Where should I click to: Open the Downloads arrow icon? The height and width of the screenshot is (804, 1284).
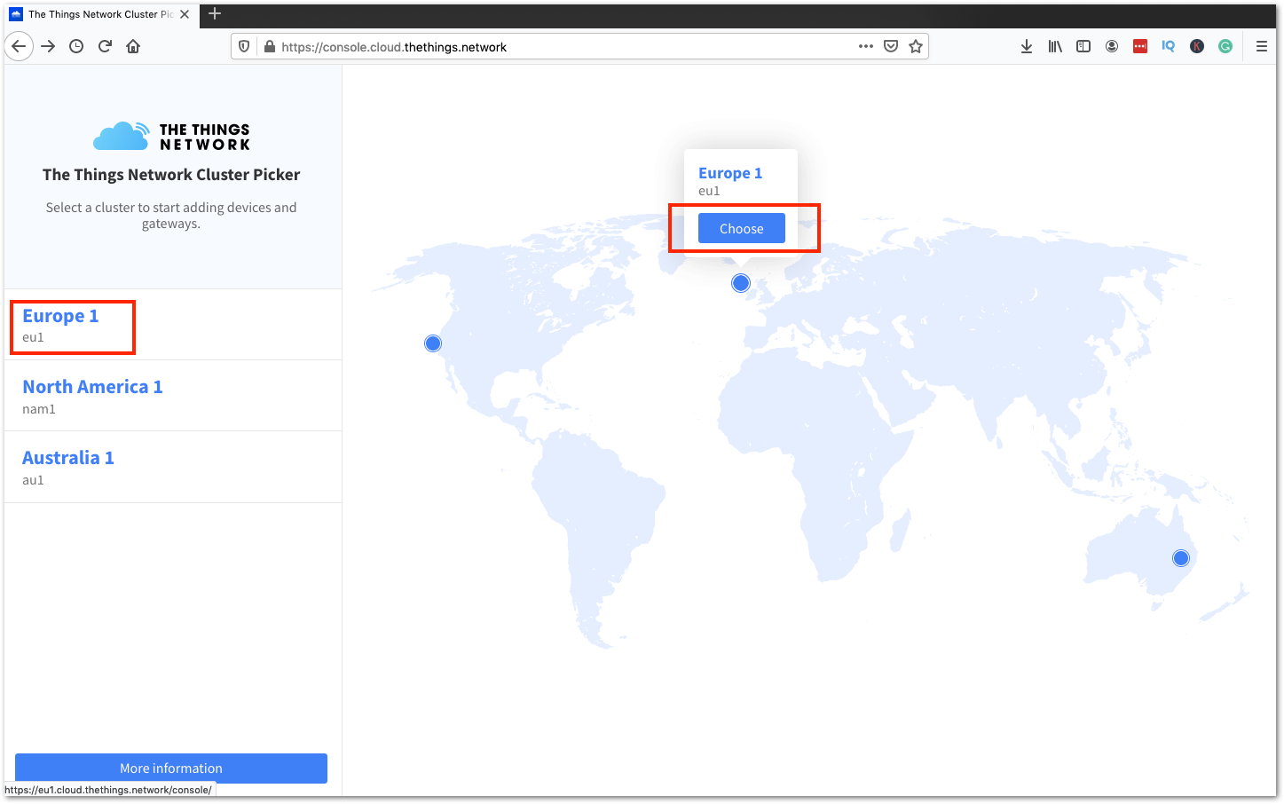click(1027, 46)
